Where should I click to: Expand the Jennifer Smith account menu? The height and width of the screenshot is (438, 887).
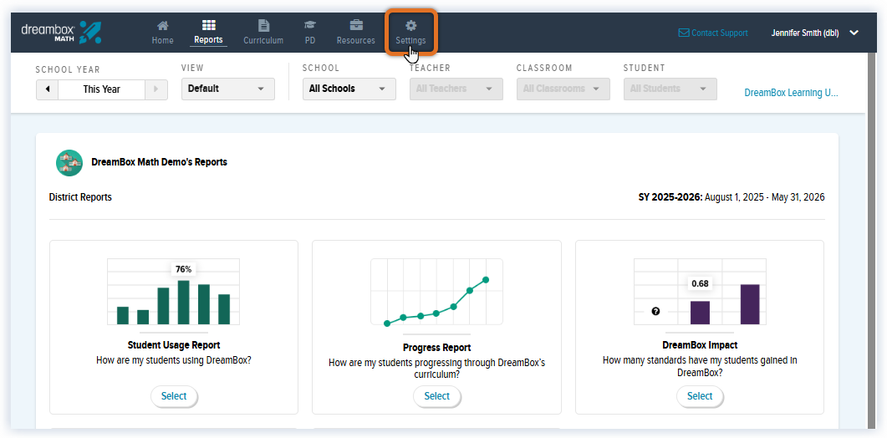[814, 33]
